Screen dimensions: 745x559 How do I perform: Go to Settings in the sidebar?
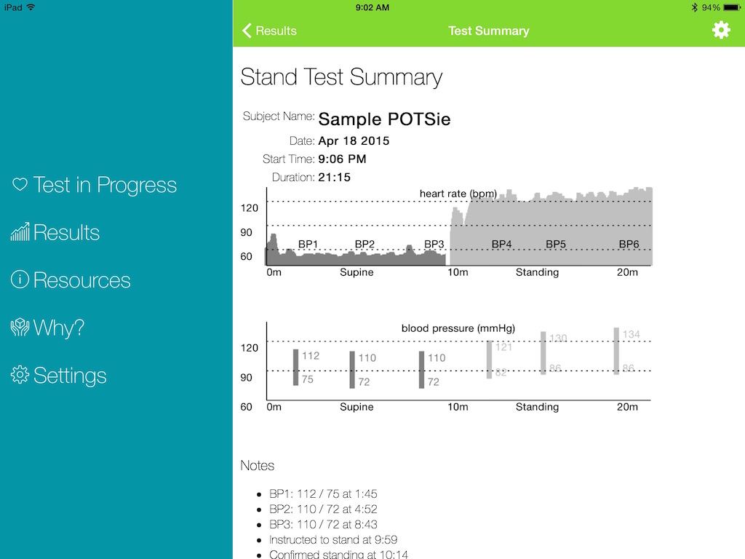coord(70,376)
